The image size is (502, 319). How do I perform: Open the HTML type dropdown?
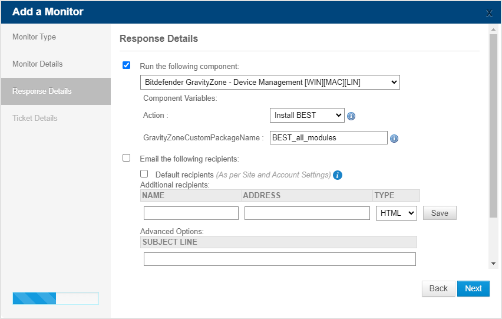coord(397,213)
